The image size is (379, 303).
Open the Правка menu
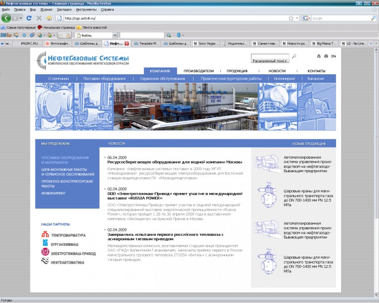click(x=20, y=10)
